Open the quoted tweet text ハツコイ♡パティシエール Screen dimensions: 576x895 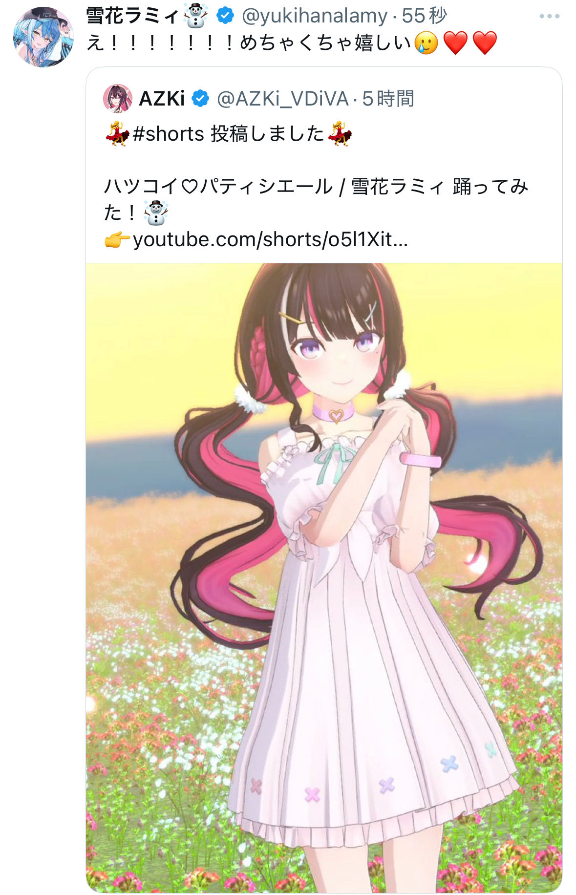pyautogui.click(x=218, y=186)
